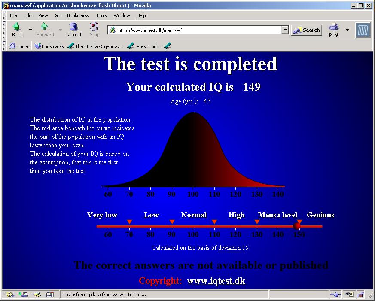375x301 pixels.
Task: Click the 'Low' scale label
Action: (x=151, y=215)
